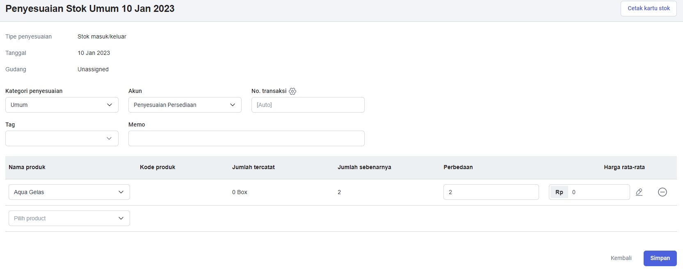
Task: Click the Jumlah sebenarnya column header
Action: pyautogui.click(x=364, y=167)
